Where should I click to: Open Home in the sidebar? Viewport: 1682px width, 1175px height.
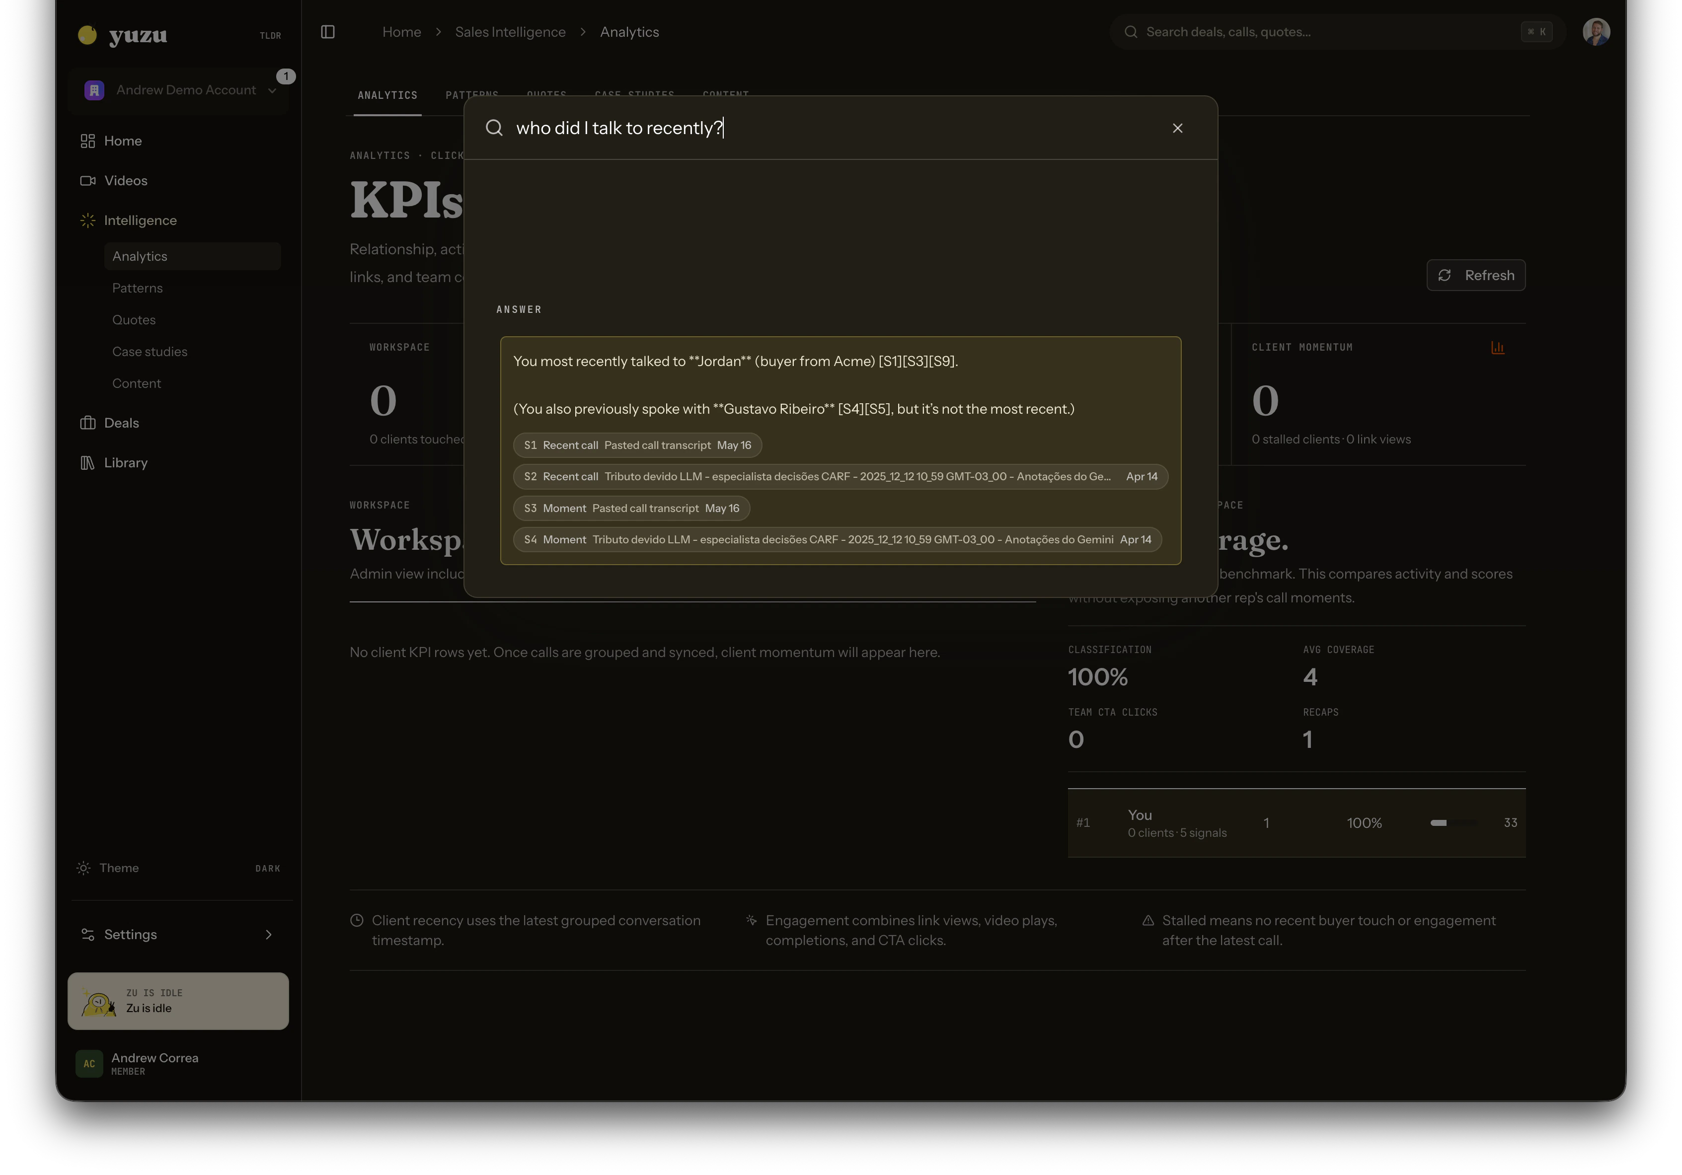[178, 141]
